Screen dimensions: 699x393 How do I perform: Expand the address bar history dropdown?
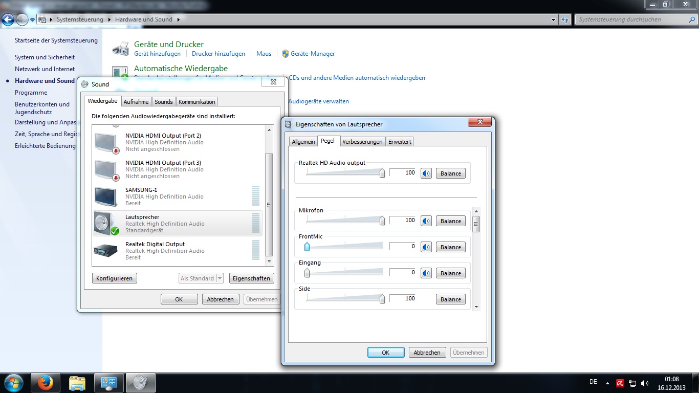coord(554,20)
